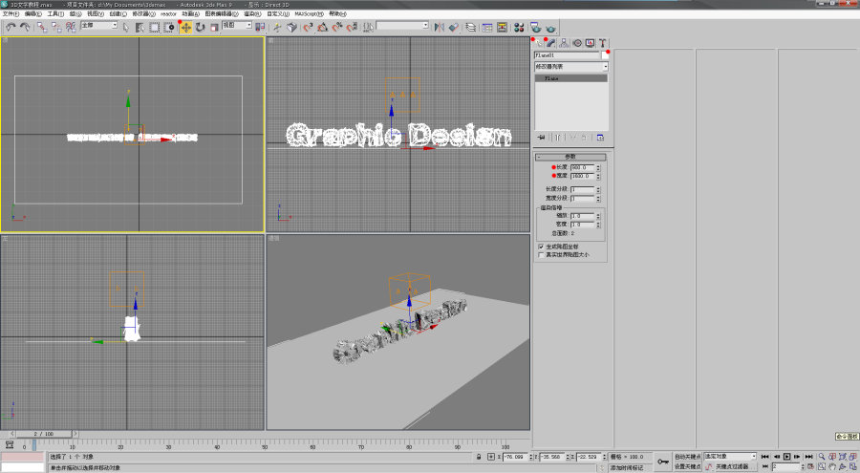Viewport: 860px width, 473px height.
Task: Open the Utilities hammer panel tab
Action: tap(603, 43)
